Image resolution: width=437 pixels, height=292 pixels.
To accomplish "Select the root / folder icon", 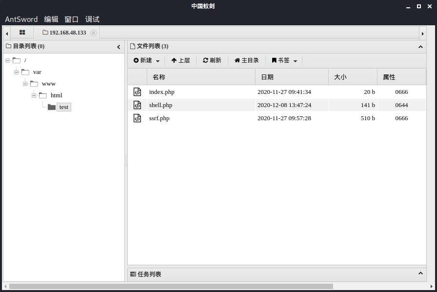I will [17, 60].
